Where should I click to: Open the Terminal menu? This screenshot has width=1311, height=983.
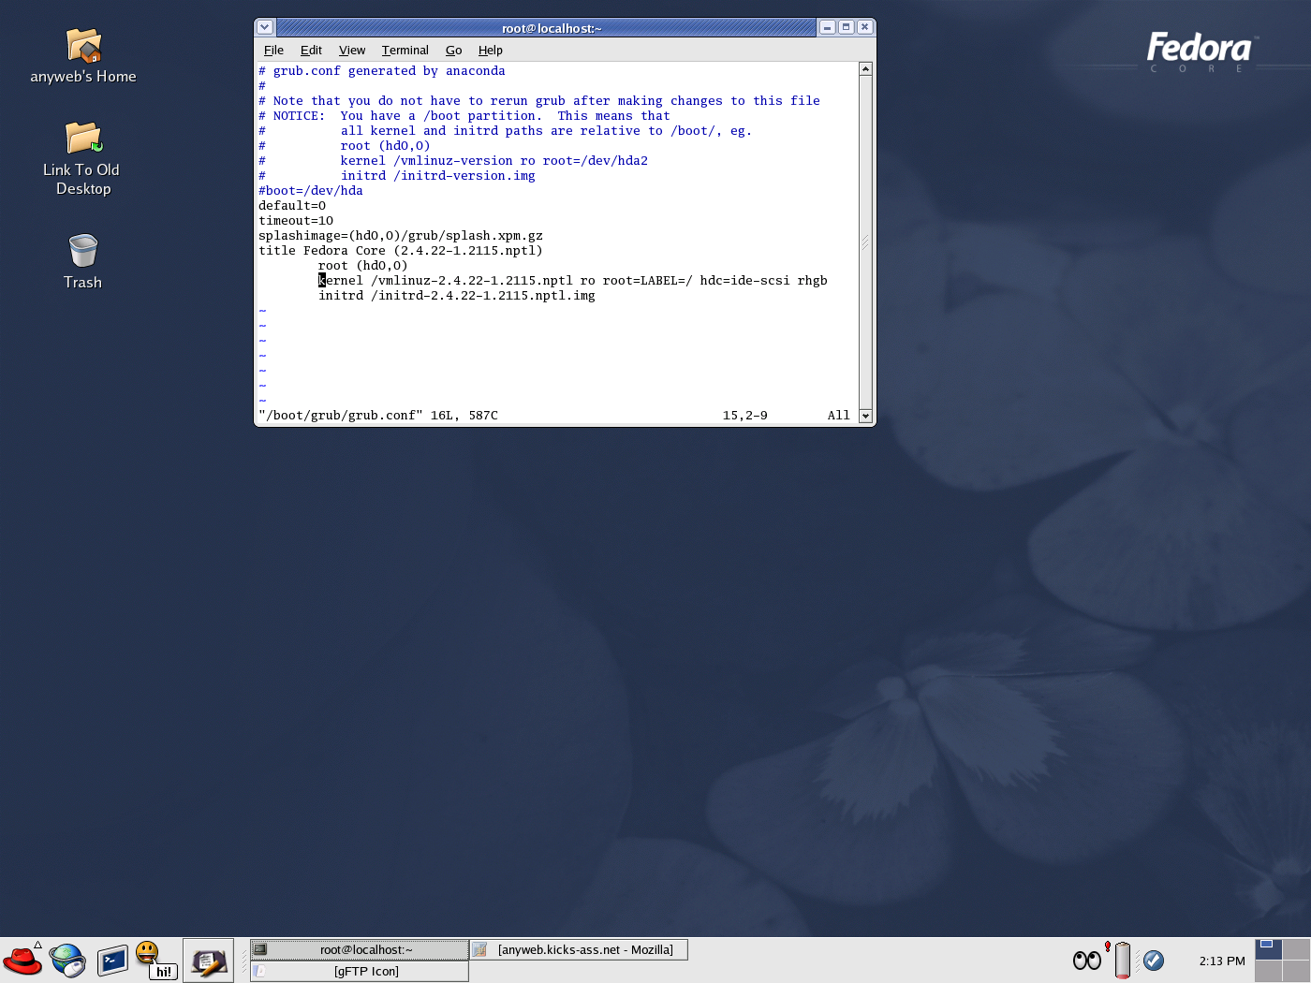click(x=405, y=51)
